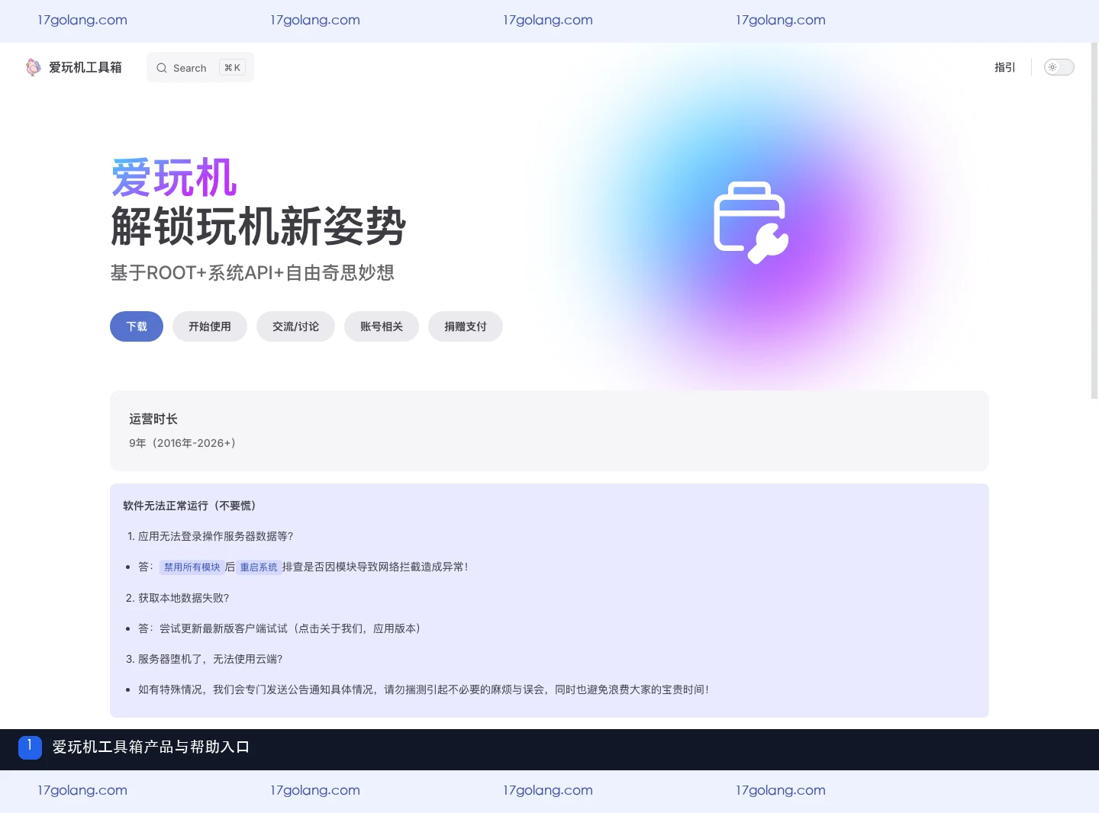
Task: Open the 指引 nav menu item
Action: click(1004, 67)
